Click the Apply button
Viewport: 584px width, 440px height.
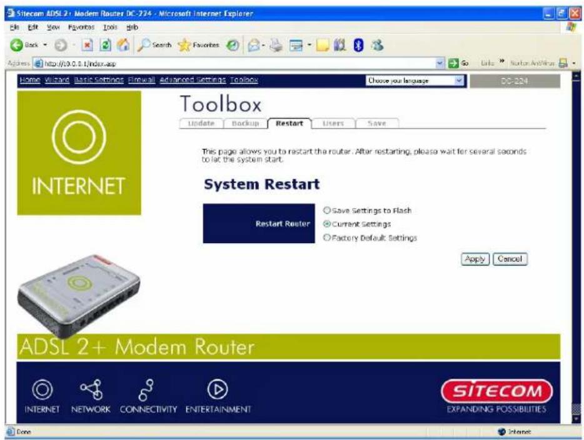[x=475, y=259]
